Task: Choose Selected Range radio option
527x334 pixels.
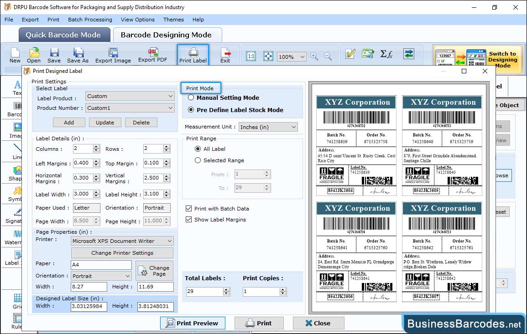Action: (198, 160)
